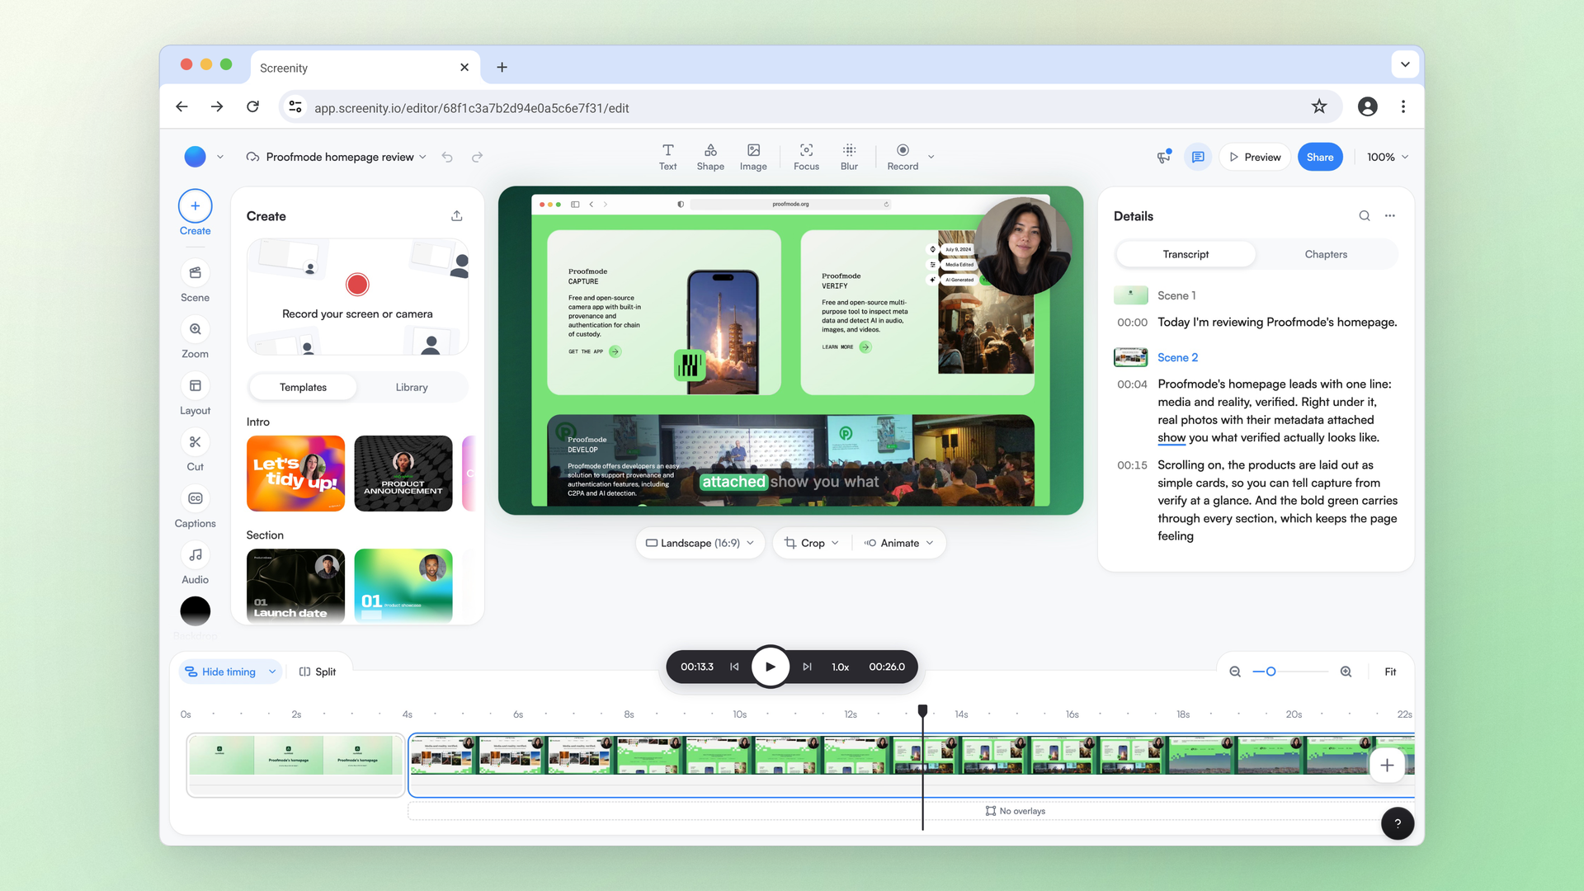Open the Create sidebar panel
1584x891 pixels.
[196, 214]
